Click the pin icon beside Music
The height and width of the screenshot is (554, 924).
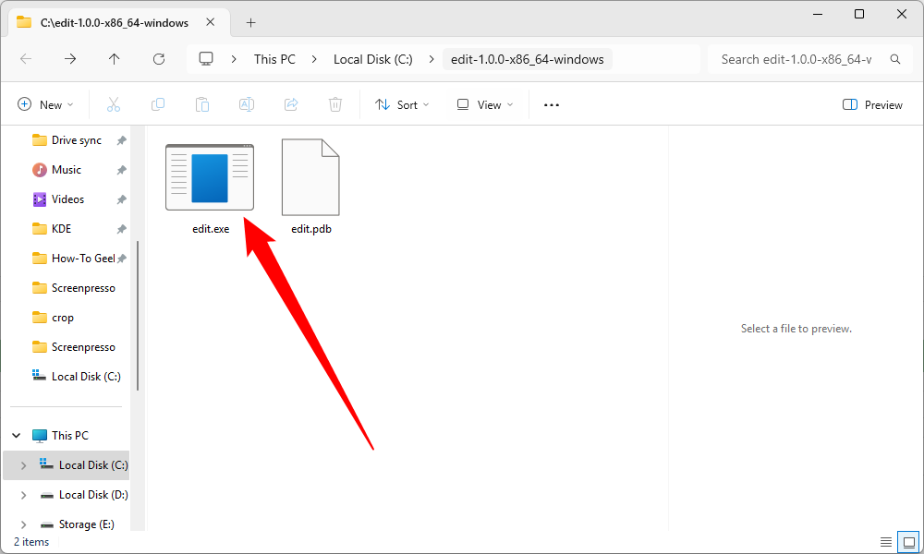(121, 170)
